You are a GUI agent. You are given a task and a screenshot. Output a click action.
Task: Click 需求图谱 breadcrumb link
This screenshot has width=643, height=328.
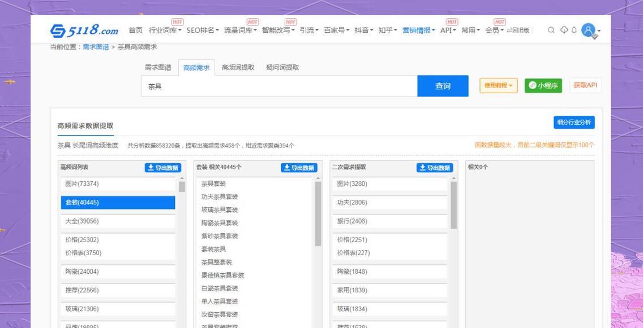(x=96, y=47)
